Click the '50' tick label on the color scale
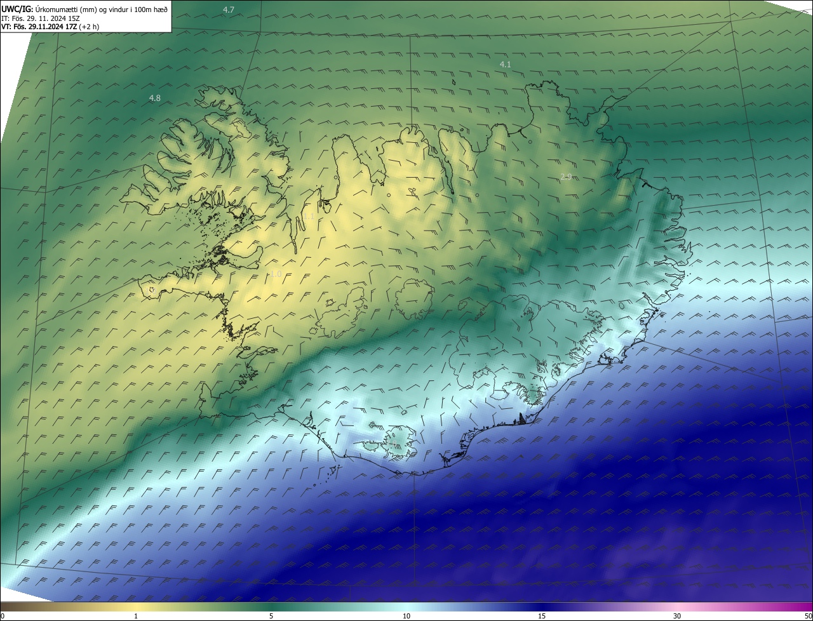813x621 pixels. (x=808, y=616)
